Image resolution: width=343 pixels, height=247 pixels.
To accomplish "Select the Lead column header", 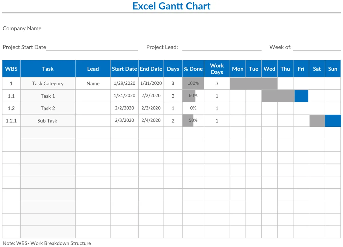I will (93, 69).
